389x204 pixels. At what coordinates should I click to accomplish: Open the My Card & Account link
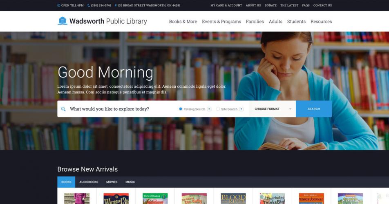[226, 5]
